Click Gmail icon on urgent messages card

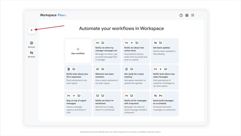point(69,96)
